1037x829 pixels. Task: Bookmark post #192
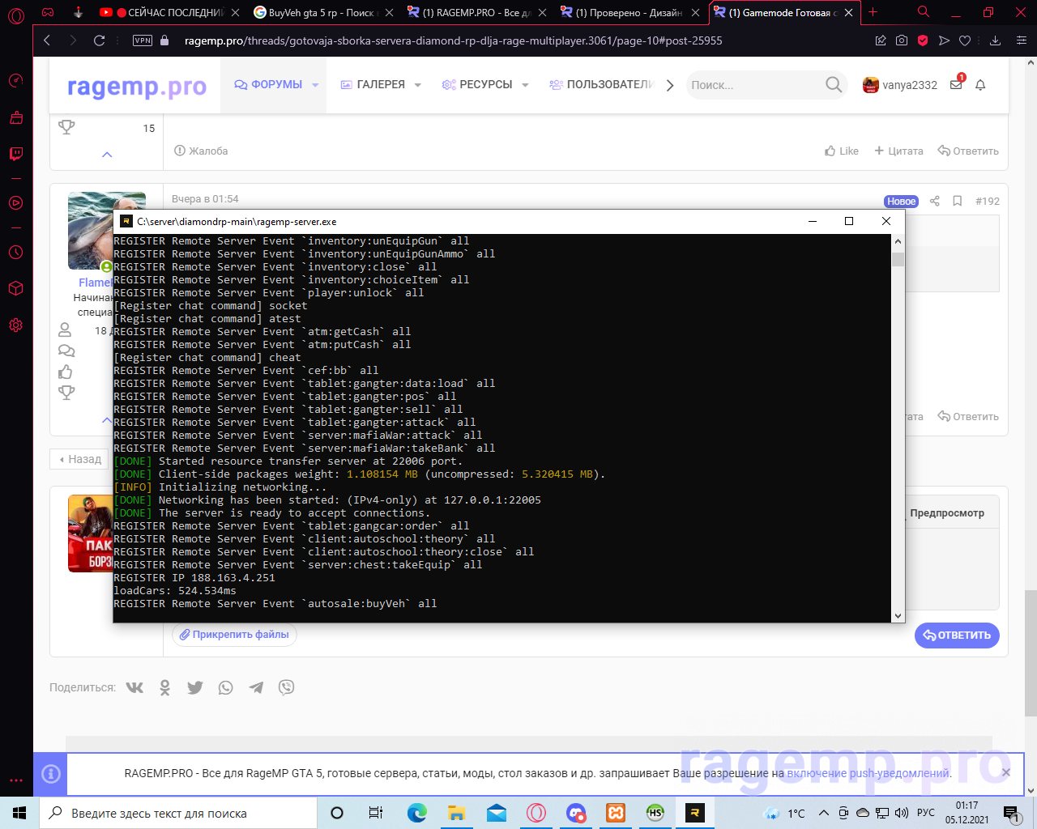(957, 201)
